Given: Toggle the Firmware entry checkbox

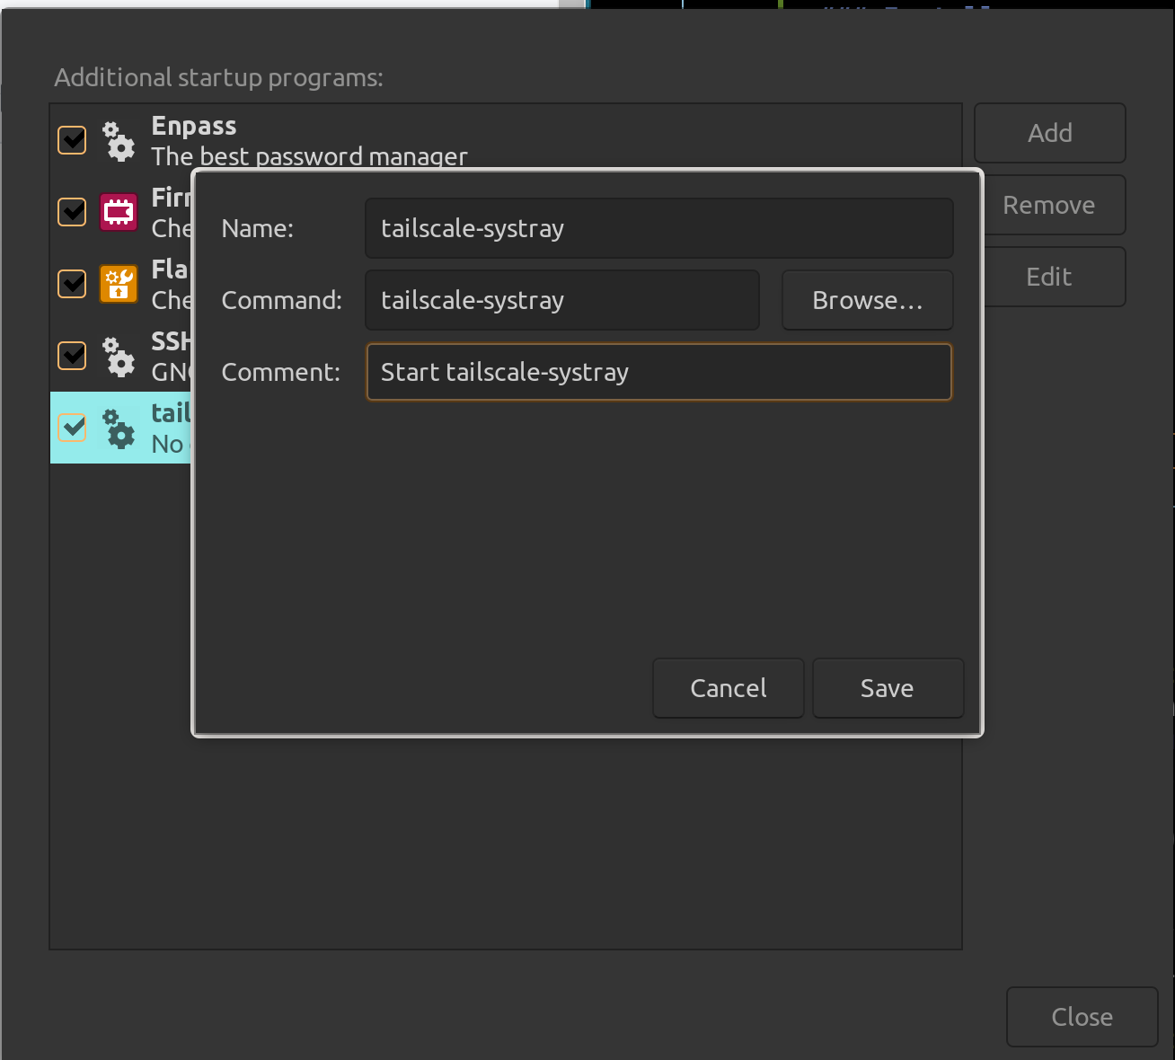Looking at the screenshot, I should pyautogui.click(x=72, y=212).
